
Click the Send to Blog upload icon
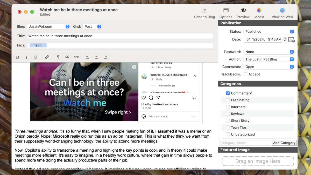pos(204,10)
